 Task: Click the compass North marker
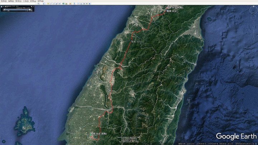(x=254, y=6)
